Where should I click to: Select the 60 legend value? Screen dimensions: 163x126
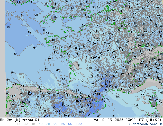pos(40,124)
